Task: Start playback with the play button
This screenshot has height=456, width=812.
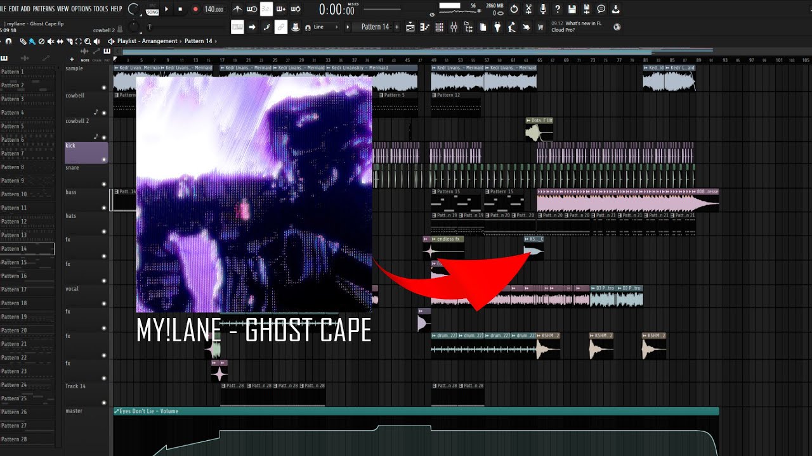Action: coord(166,9)
